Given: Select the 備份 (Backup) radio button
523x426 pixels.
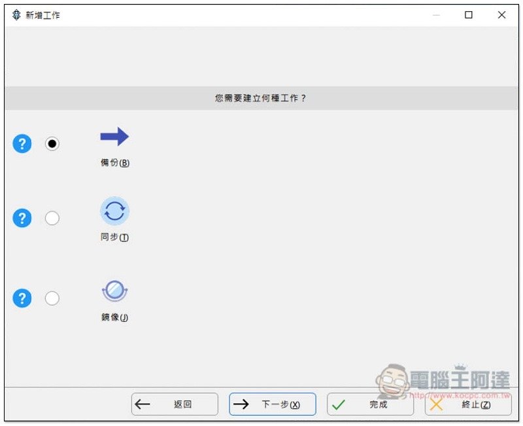Looking at the screenshot, I should click(x=52, y=143).
